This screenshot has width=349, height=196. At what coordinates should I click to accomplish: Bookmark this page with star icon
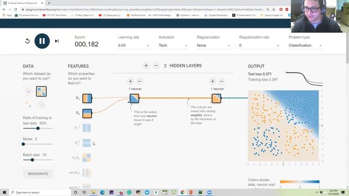(x=274, y=10)
